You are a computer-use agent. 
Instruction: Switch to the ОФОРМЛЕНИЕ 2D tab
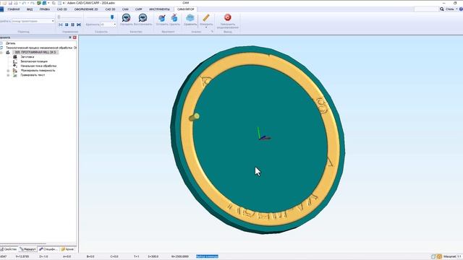(x=86, y=9)
